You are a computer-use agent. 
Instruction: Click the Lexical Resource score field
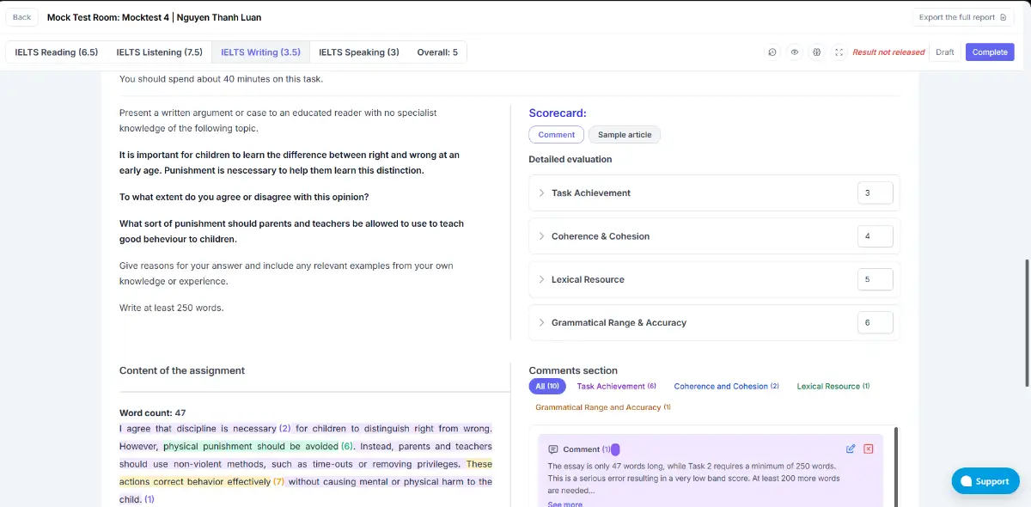[x=875, y=279]
